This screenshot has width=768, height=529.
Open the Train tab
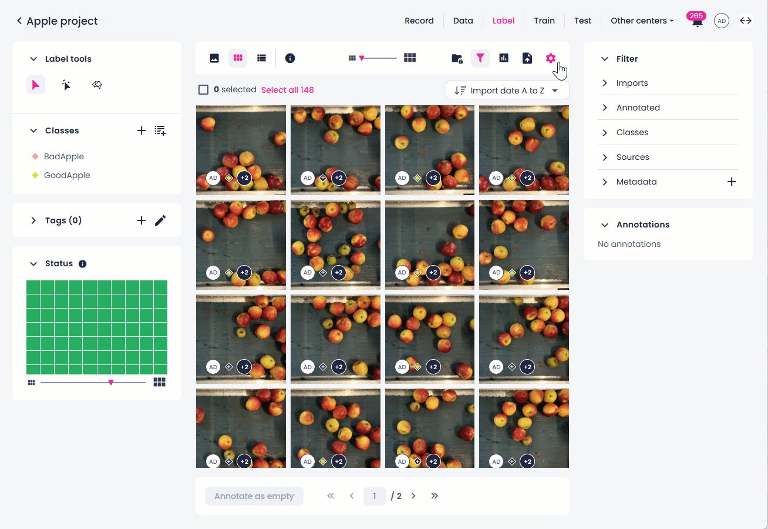tap(544, 21)
